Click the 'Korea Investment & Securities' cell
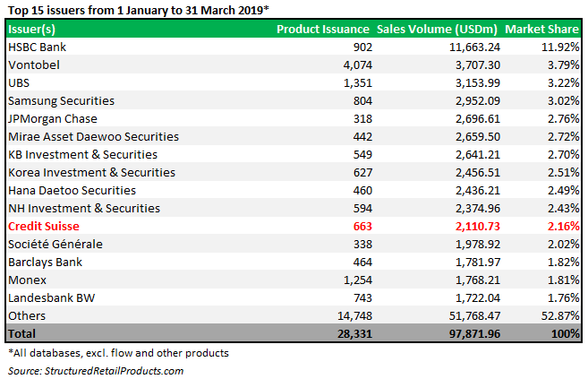 (x=92, y=173)
